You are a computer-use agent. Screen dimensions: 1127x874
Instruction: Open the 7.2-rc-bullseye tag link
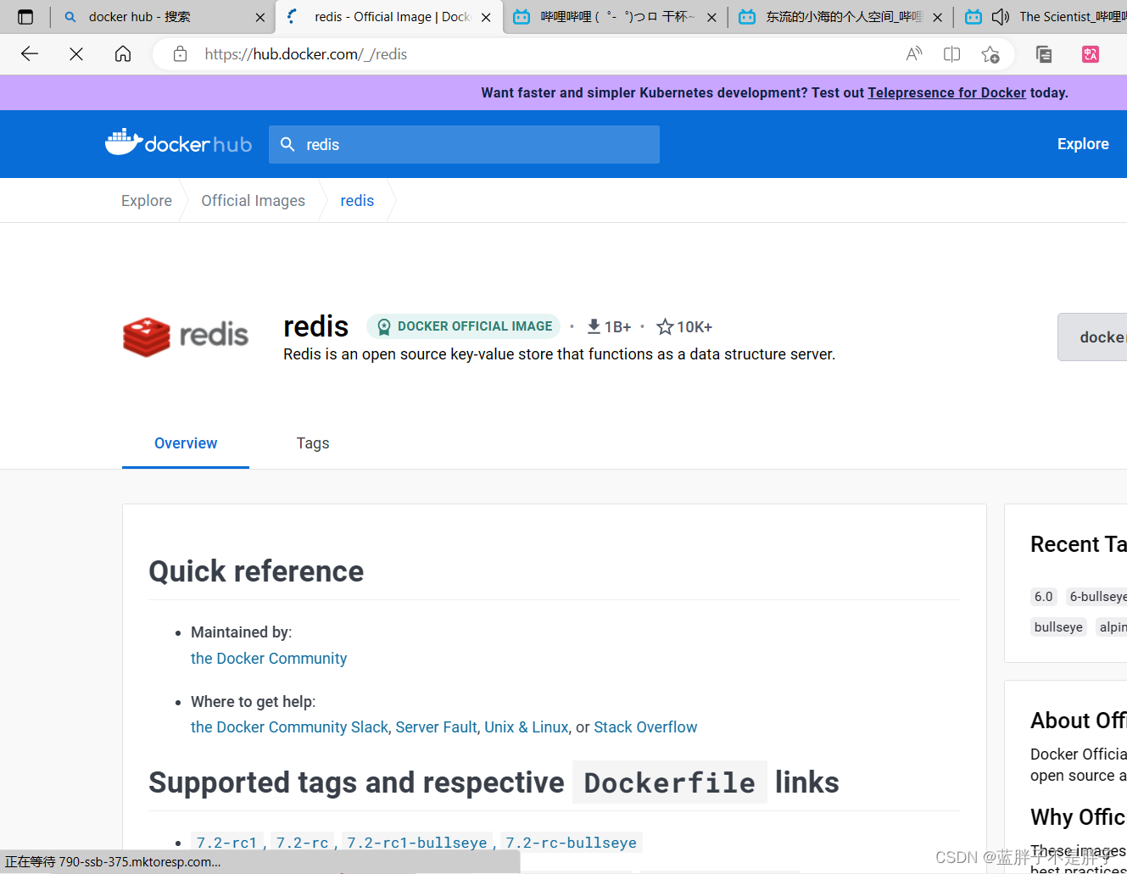point(572,843)
